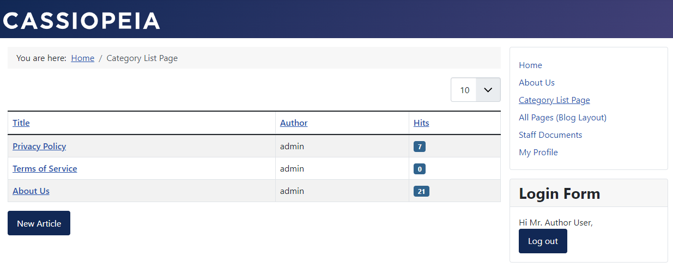Screen dimensions: 673x268
Task: Sort the table by Title column
Action: tap(21, 123)
